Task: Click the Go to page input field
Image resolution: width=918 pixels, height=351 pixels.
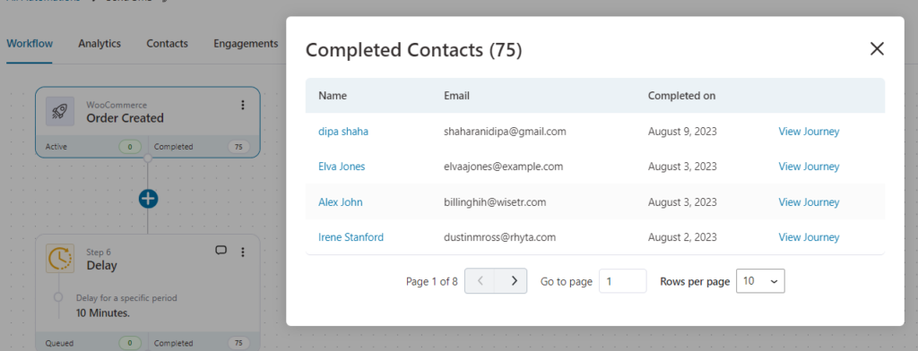Action: [622, 281]
